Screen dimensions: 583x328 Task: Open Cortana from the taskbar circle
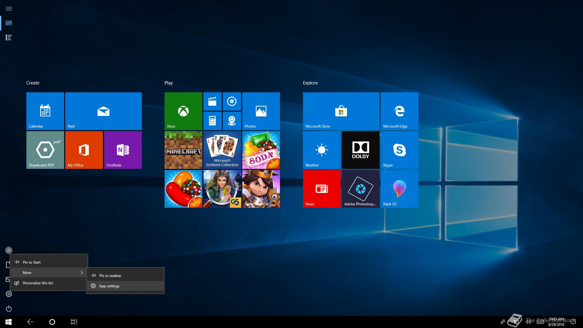[52, 322]
